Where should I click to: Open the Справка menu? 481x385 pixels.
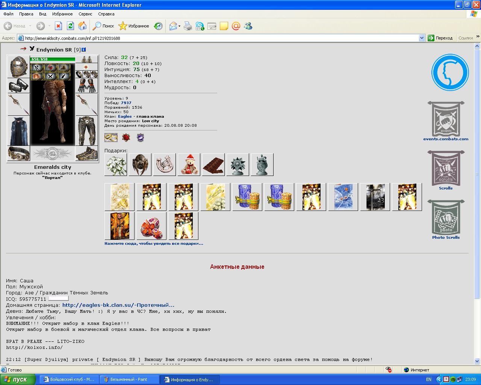coord(106,14)
